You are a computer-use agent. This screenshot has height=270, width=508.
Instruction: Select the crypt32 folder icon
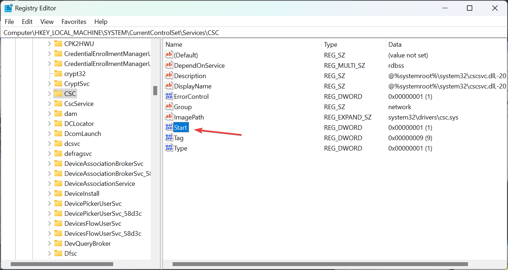pyautogui.click(x=58, y=73)
